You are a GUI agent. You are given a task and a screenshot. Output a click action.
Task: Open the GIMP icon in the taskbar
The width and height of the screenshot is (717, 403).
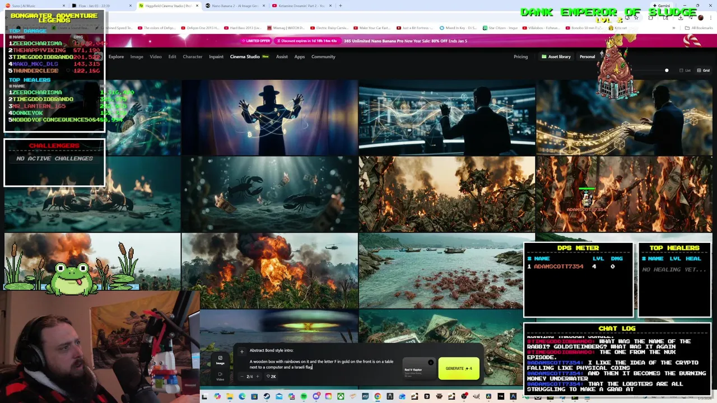tap(476, 397)
